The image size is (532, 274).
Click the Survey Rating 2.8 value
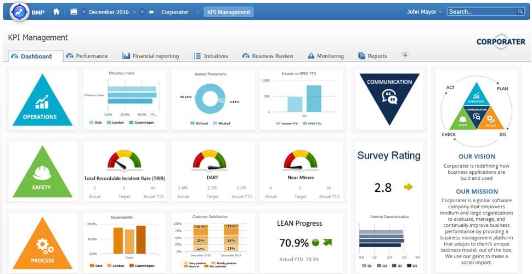click(x=383, y=187)
